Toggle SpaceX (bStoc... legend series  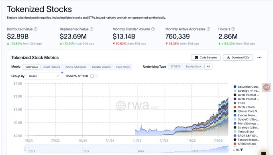tap(246, 119)
